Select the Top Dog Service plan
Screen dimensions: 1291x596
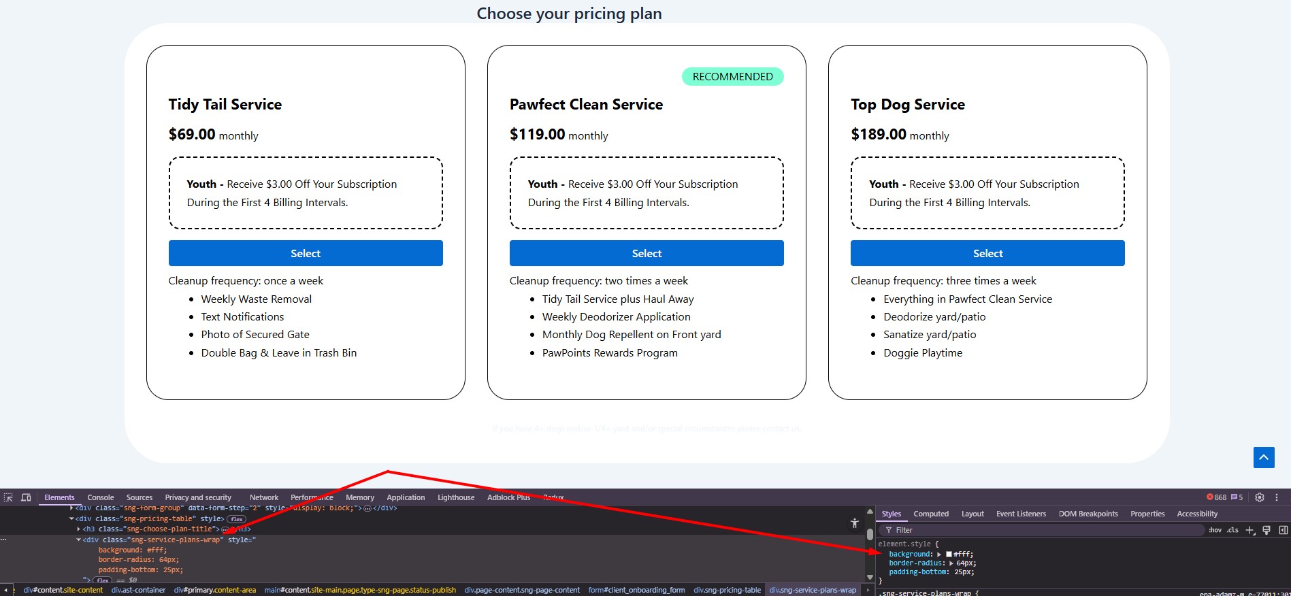click(987, 253)
